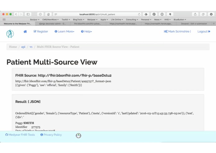The width and height of the screenshot is (216, 153).
Task: Open the Bonjour bookmarks folder
Action: point(35,20)
